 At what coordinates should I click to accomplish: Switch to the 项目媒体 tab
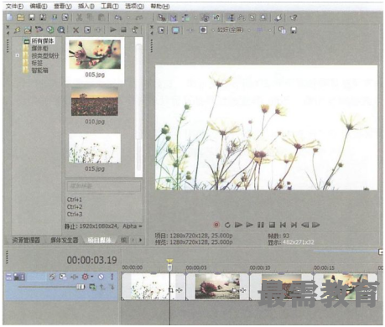click(100, 240)
